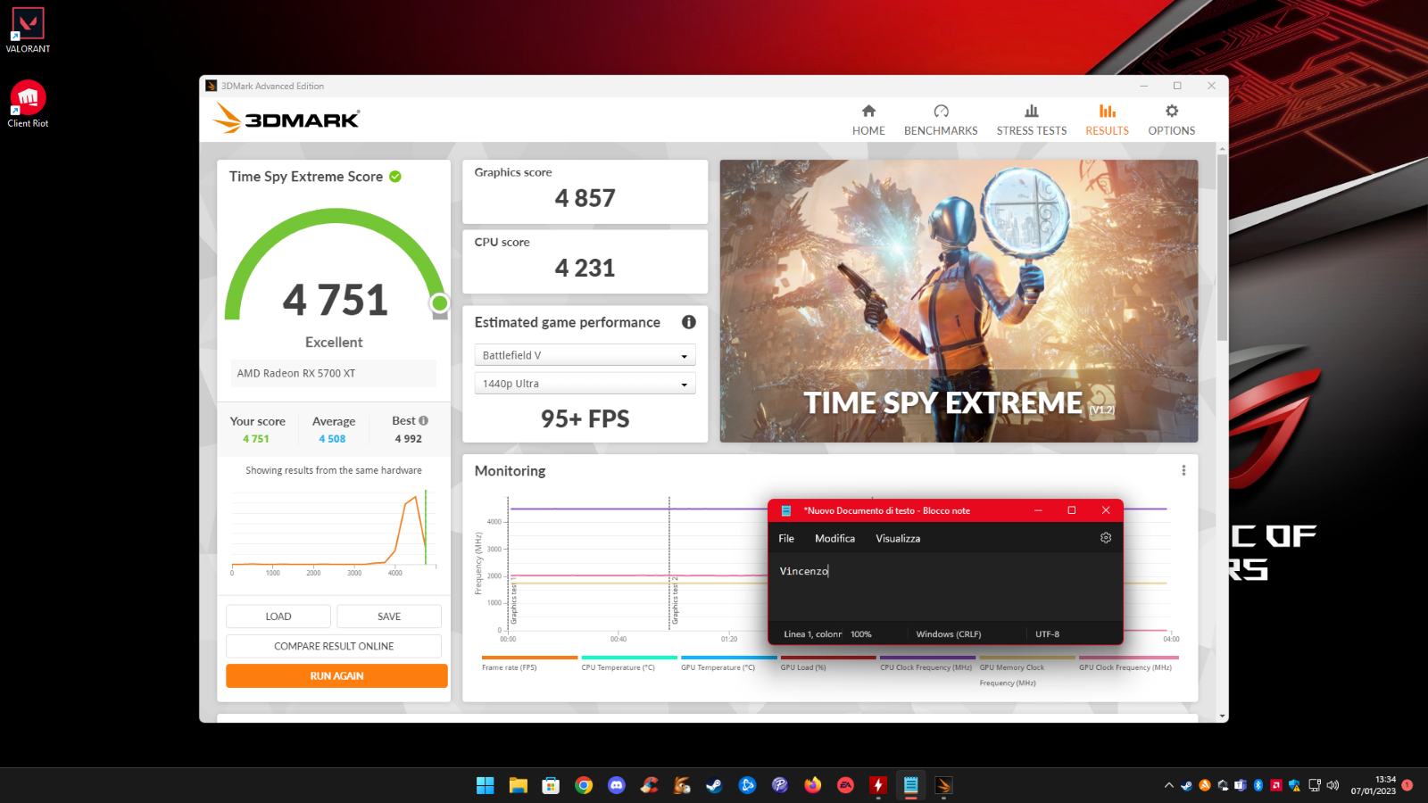
Task: Open Battle.net from the taskbar
Action: [747, 785]
